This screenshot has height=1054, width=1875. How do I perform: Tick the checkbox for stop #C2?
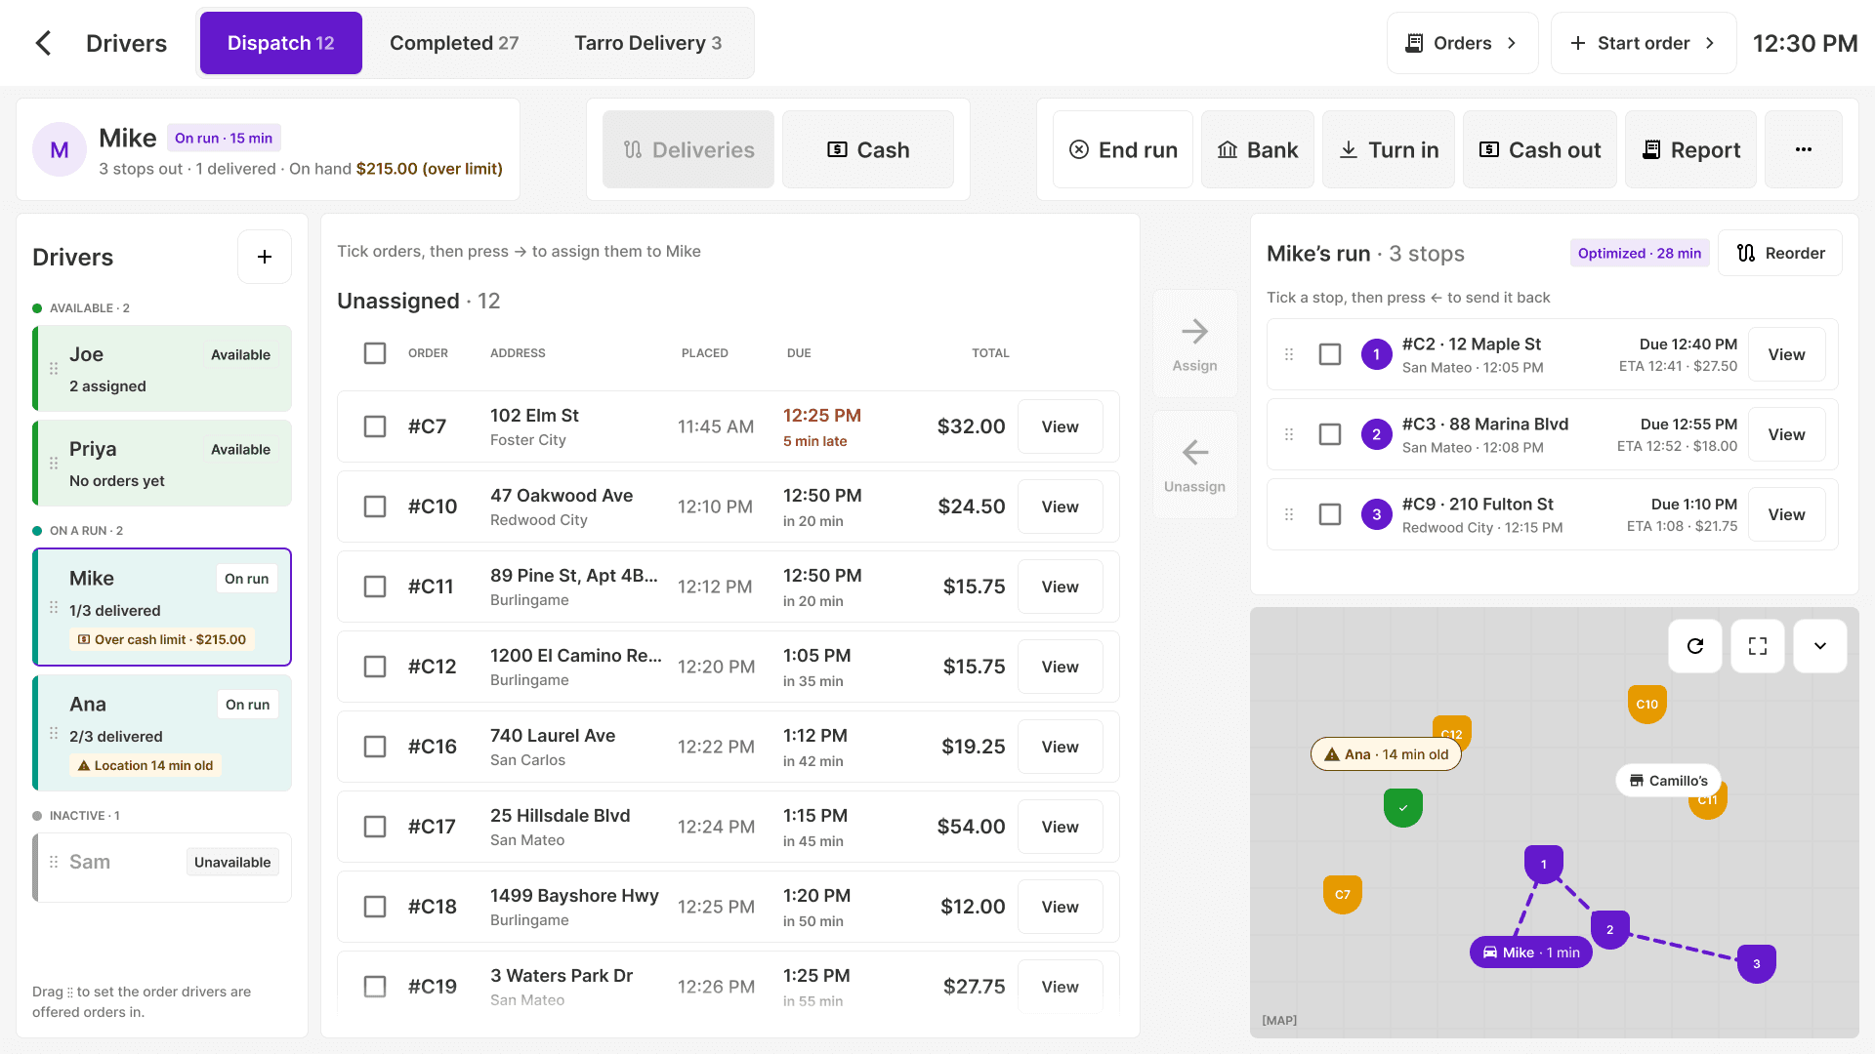tap(1329, 354)
